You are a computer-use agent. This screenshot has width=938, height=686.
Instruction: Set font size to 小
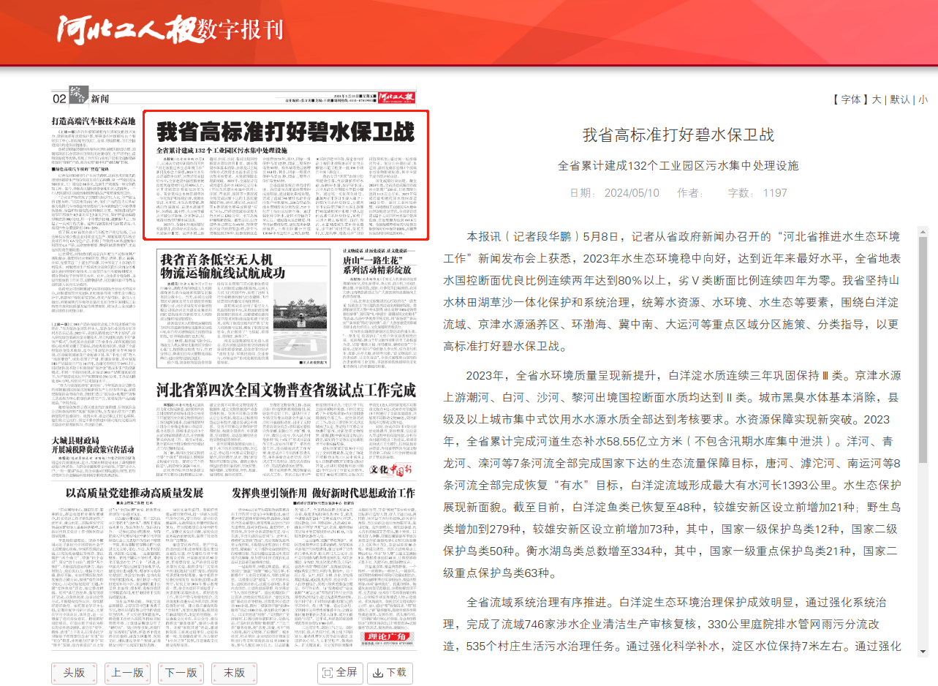(x=923, y=99)
